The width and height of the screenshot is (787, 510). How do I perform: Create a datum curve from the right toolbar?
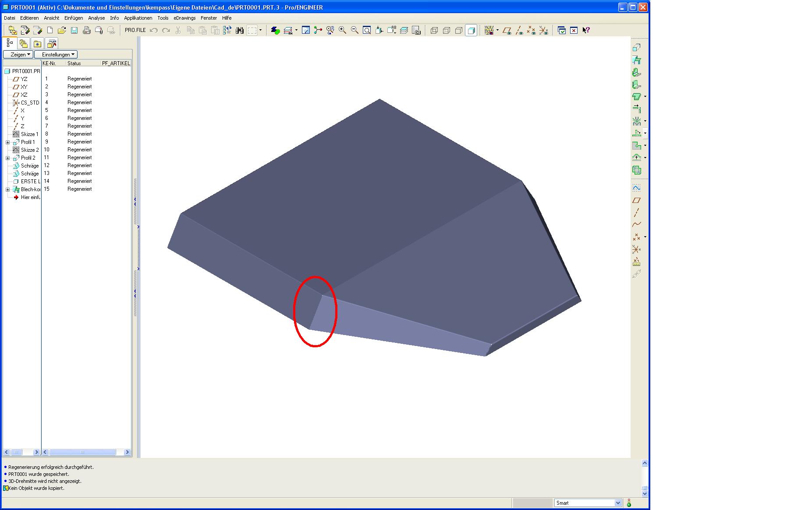pos(637,225)
